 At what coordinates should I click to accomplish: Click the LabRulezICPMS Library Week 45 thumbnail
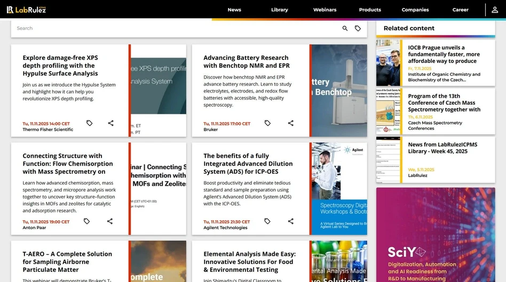click(x=388, y=160)
